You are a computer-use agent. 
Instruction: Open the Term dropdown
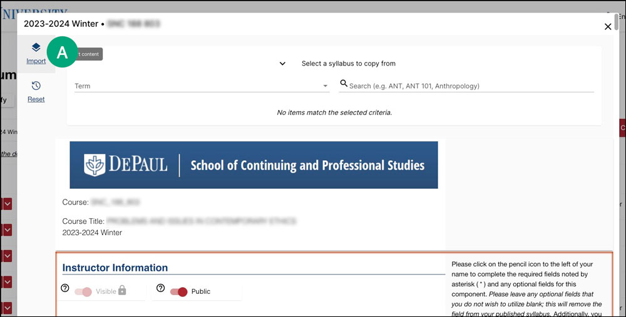(202, 86)
